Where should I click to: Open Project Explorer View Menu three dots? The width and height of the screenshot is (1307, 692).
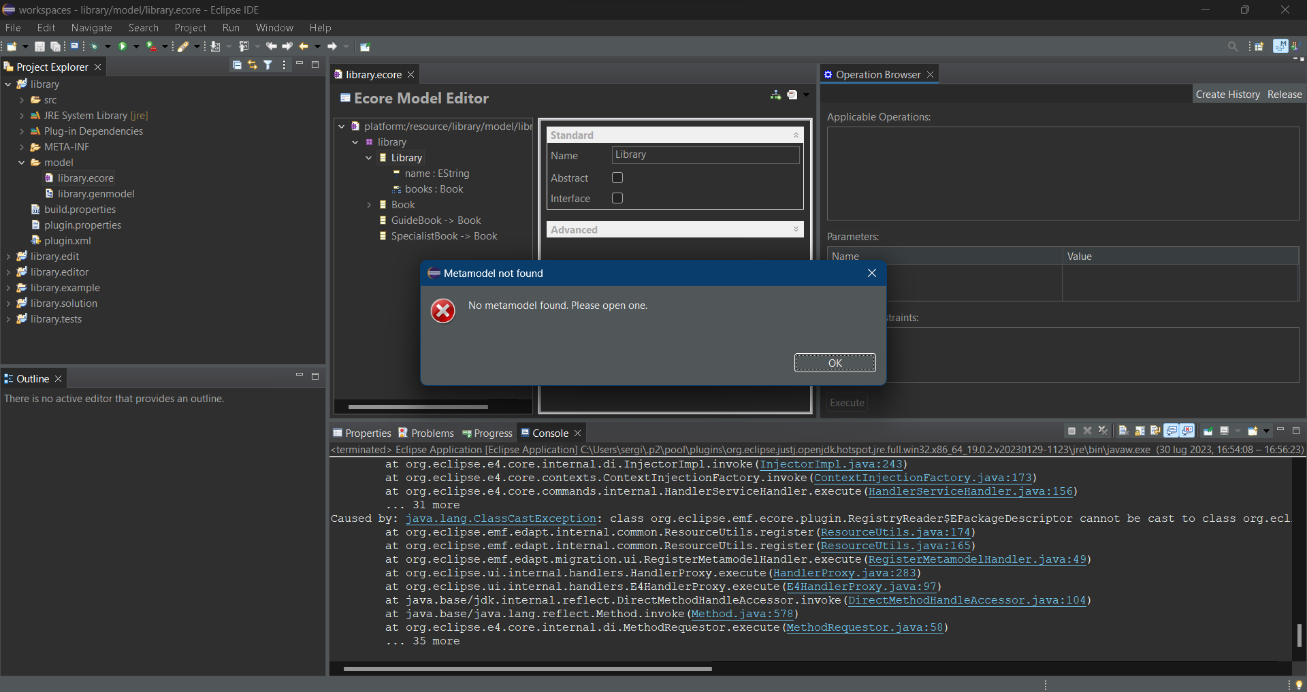[x=284, y=65]
